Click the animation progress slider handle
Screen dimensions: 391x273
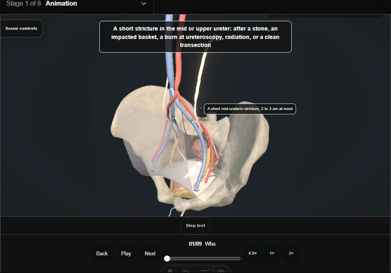coord(167,259)
